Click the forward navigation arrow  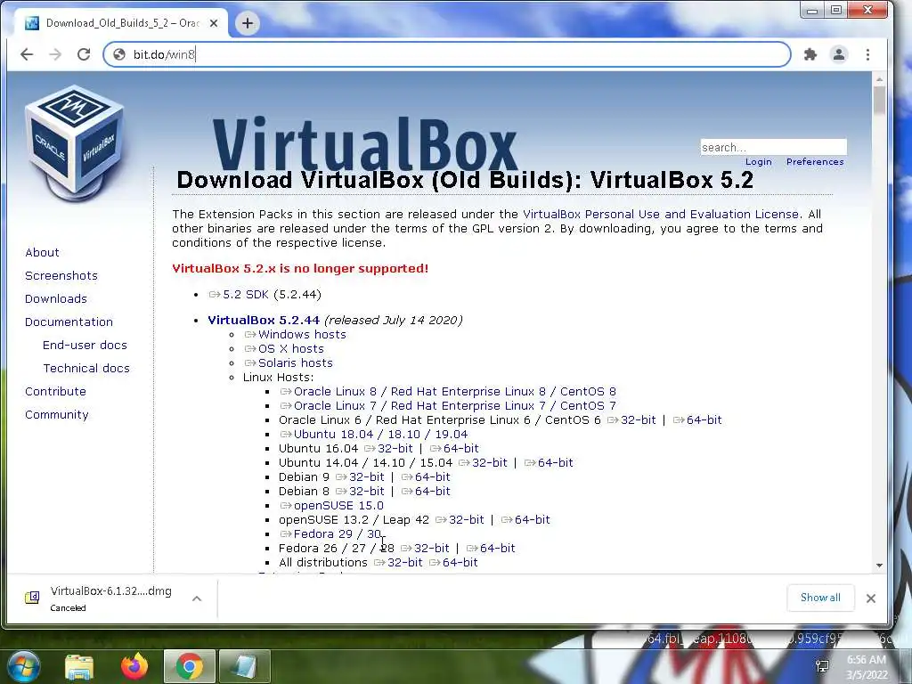point(55,54)
